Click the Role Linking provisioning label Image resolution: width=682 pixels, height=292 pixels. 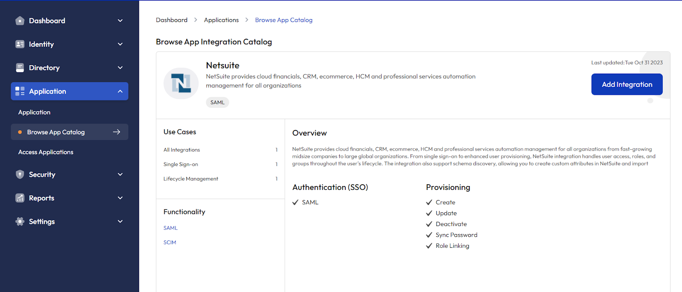452,246
